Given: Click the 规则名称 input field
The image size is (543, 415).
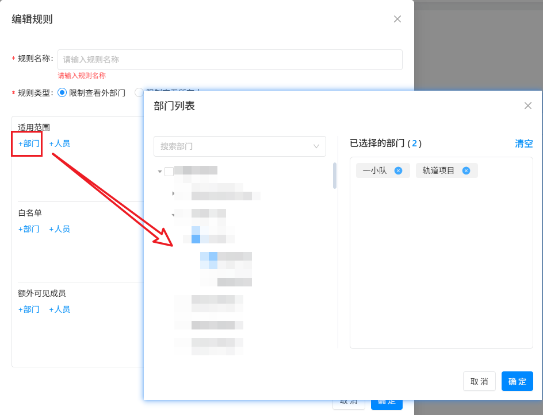Looking at the screenshot, I should 230,60.
